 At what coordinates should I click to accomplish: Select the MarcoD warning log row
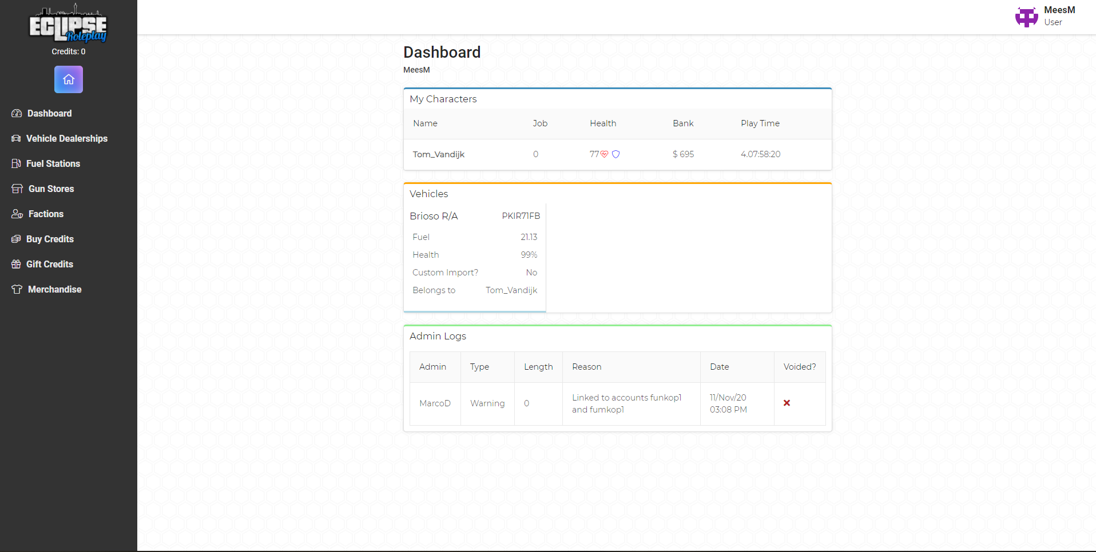pyautogui.click(x=618, y=404)
